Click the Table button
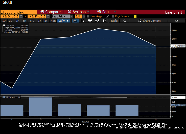 (x=114, y=21)
